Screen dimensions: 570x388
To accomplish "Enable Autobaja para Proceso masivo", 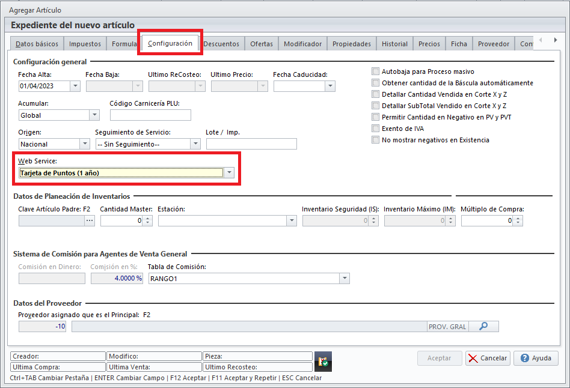I will (x=376, y=71).
